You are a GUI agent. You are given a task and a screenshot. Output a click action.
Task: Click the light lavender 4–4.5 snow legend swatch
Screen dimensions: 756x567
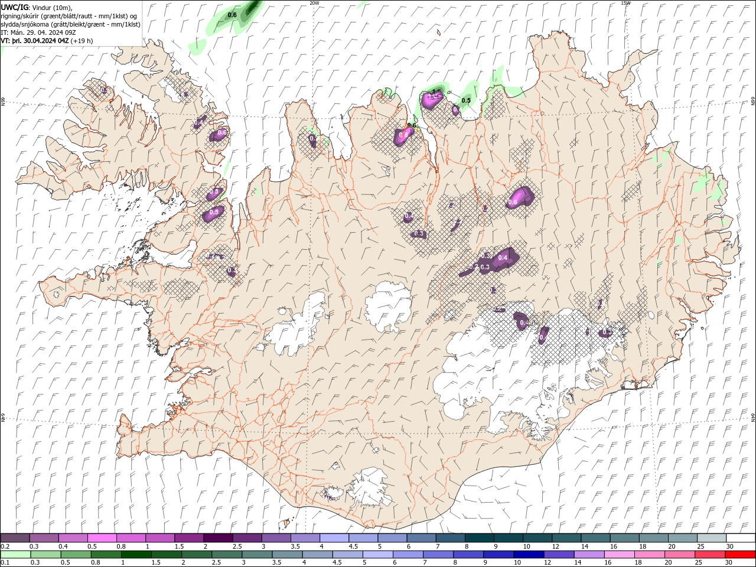pos(334,538)
